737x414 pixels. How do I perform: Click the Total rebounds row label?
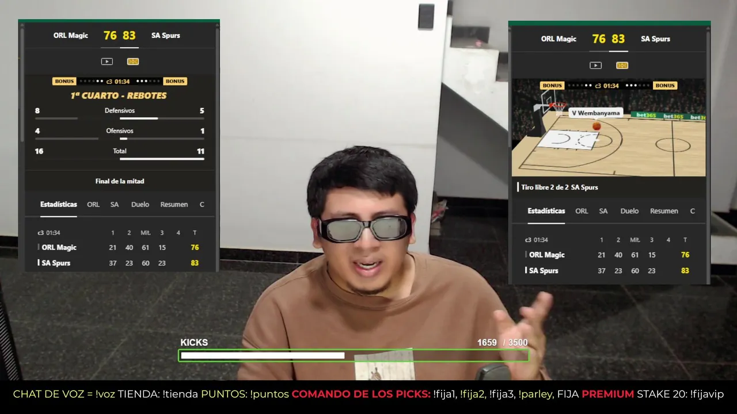(x=120, y=151)
